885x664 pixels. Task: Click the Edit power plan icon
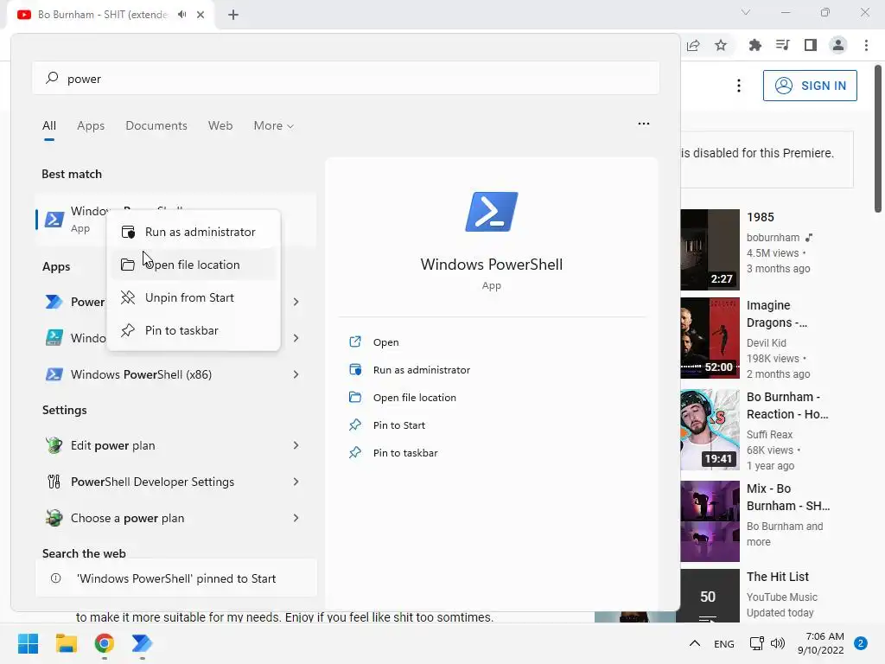(x=54, y=445)
